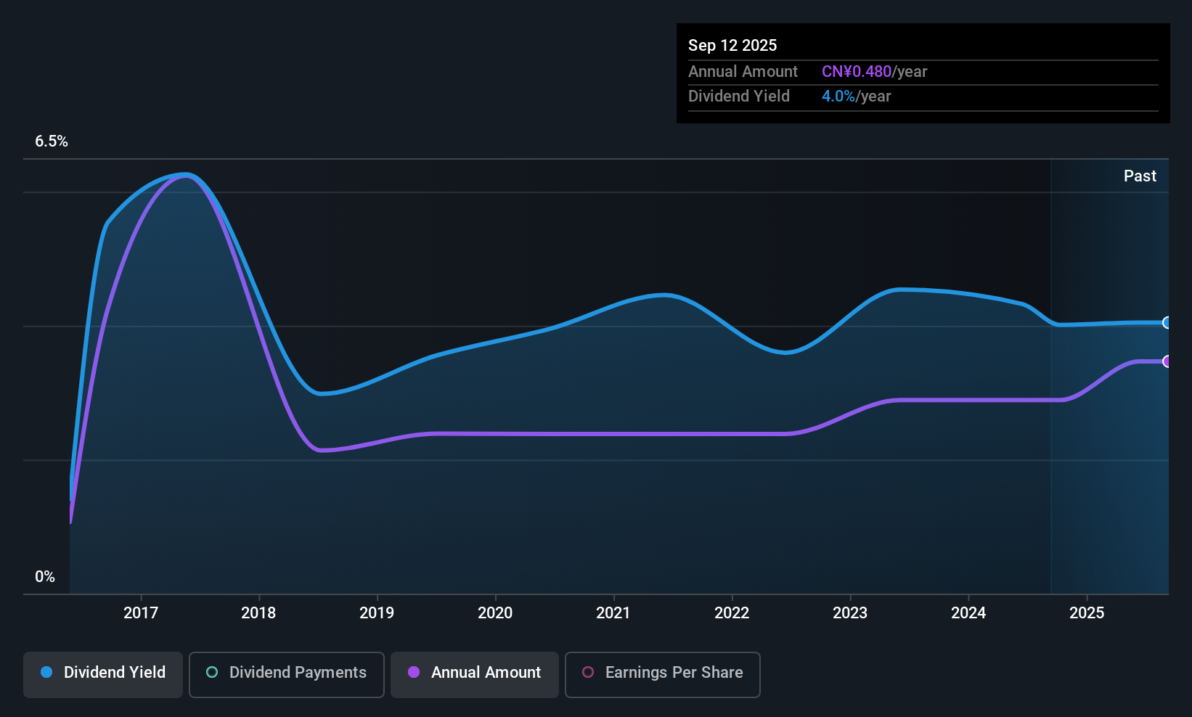Click the CN¥0.480/year value in the tooltip
Screen dimensions: 1192x717
coord(874,71)
